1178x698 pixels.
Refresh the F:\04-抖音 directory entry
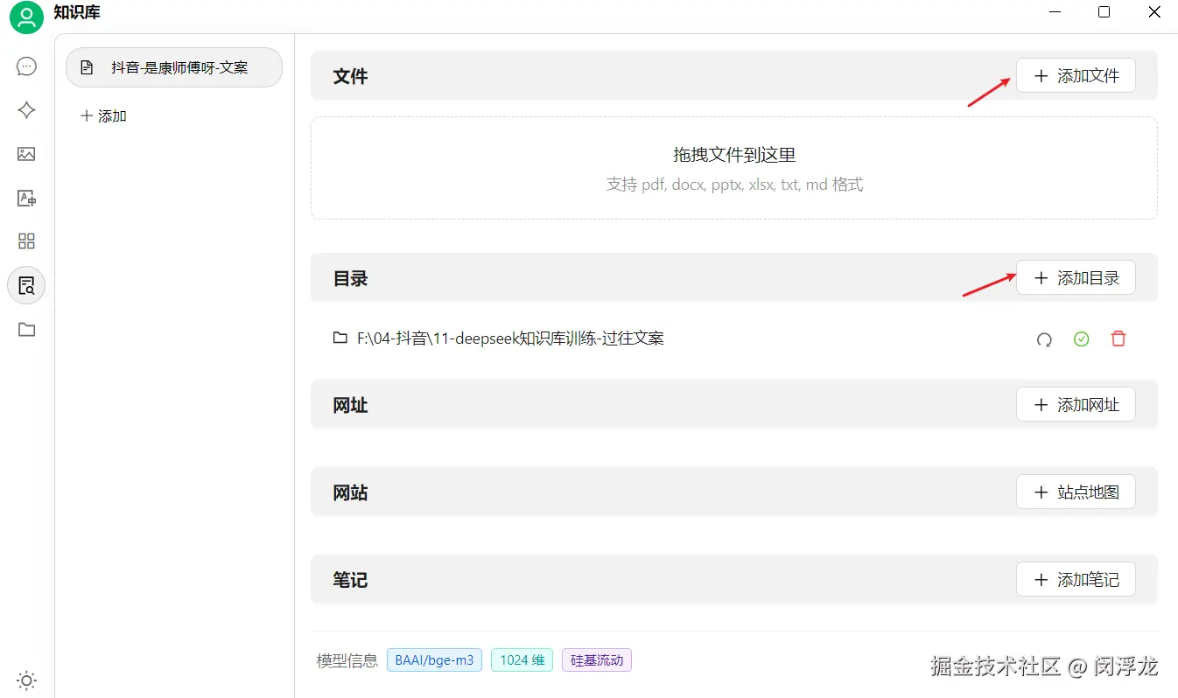click(x=1044, y=339)
